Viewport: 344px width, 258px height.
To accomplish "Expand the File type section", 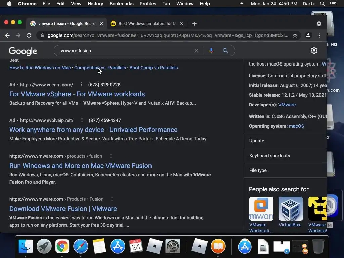I will pos(285,170).
